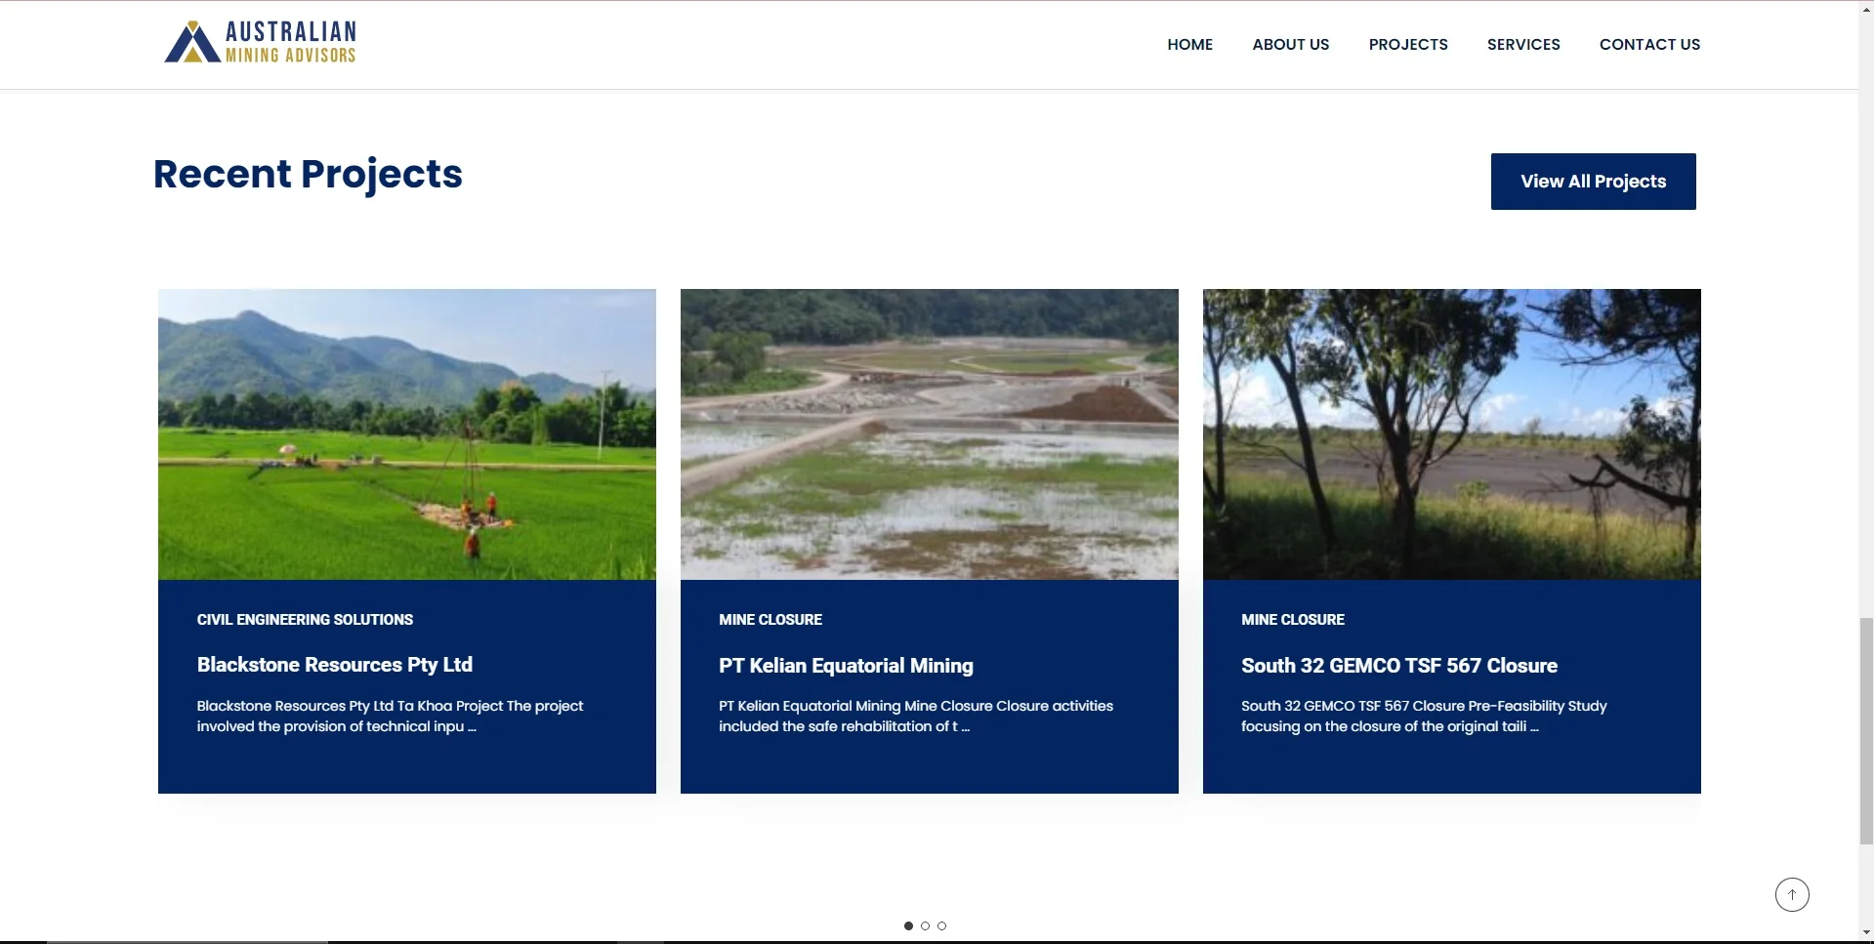Navigate to Services in the header

point(1522,44)
